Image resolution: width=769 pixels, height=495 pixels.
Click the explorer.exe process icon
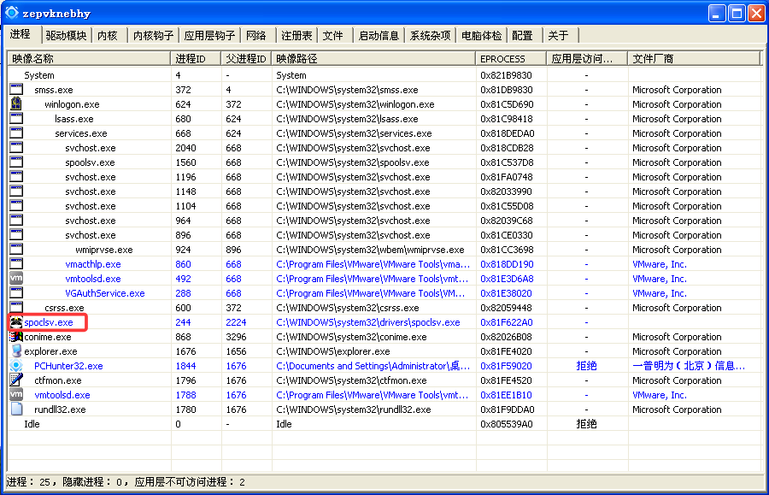(15, 351)
